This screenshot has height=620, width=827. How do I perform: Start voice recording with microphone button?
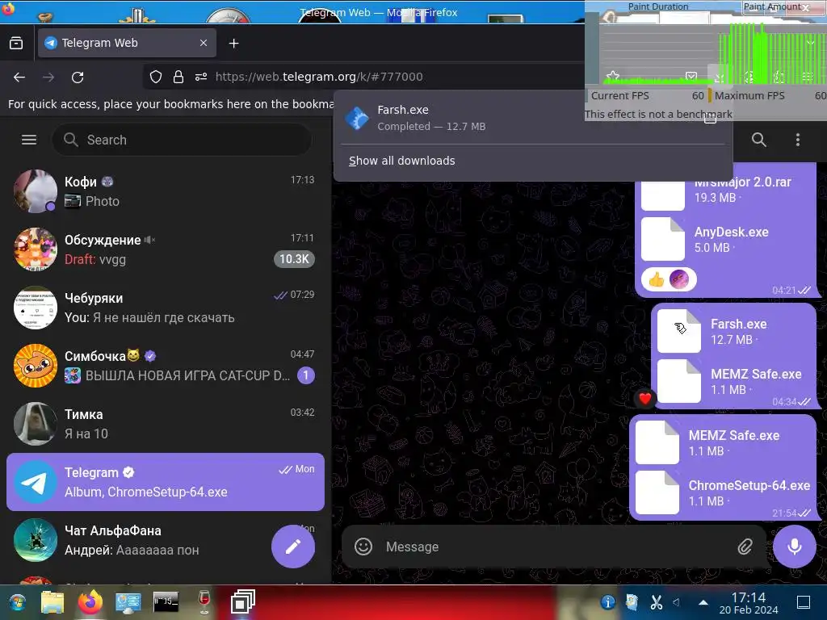(795, 547)
